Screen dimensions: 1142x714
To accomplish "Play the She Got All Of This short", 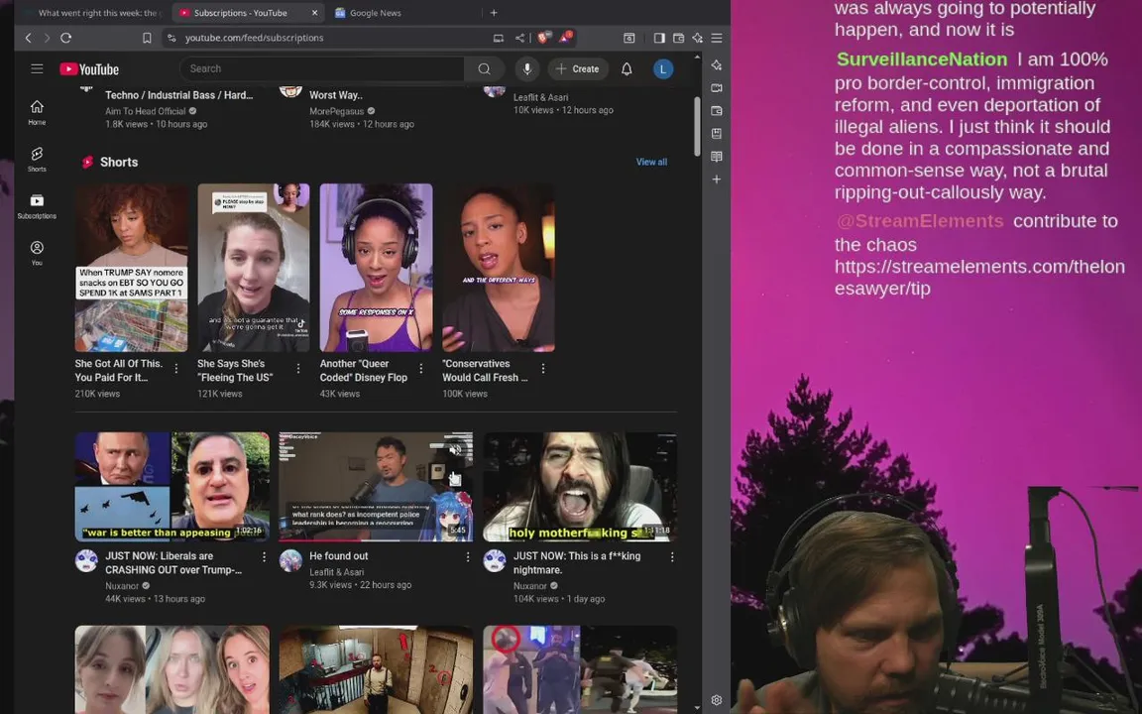I will point(131,268).
